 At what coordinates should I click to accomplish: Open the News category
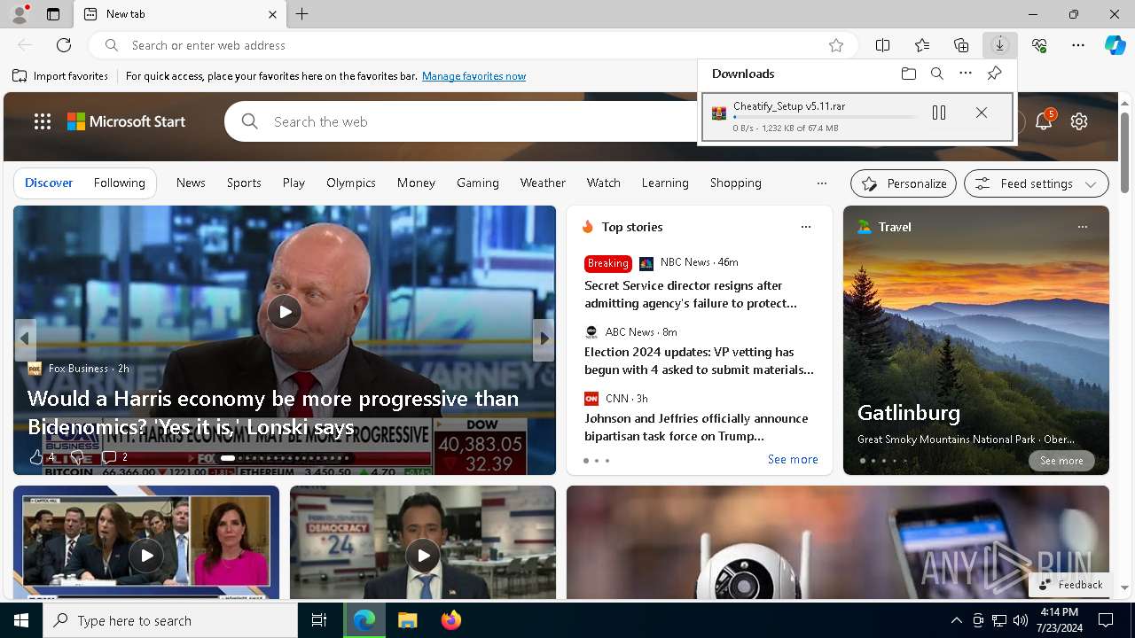tap(191, 183)
